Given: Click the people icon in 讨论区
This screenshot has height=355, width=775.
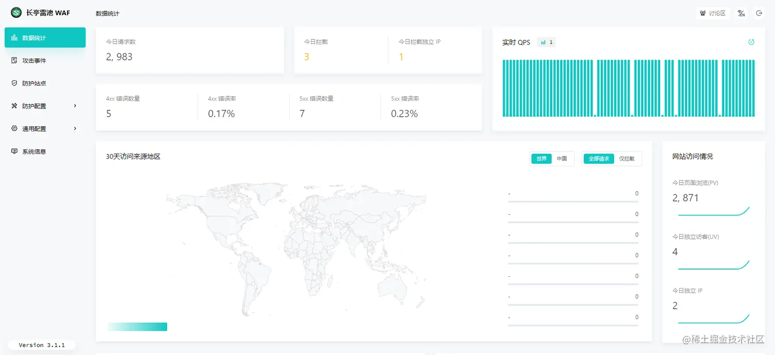Looking at the screenshot, I should 703,13.
